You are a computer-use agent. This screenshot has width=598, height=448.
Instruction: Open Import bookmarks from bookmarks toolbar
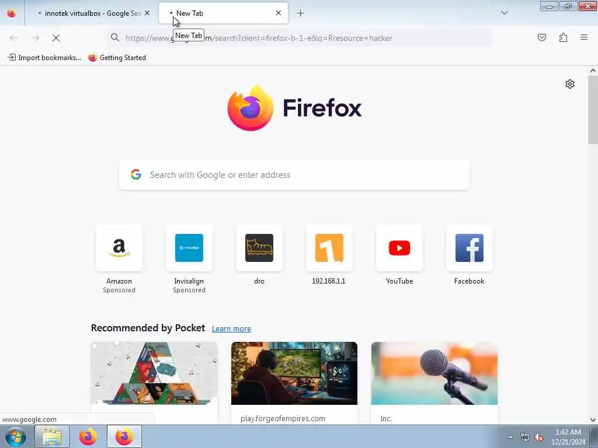coord(44,58)
